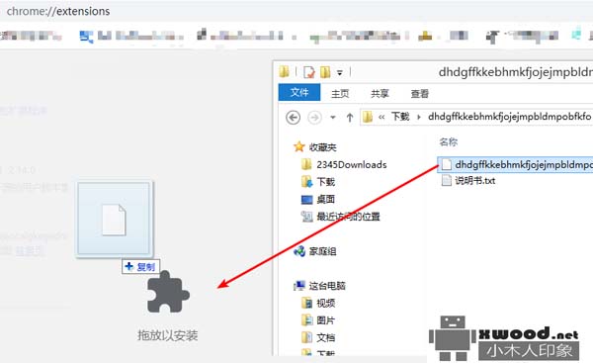Open recent locations dropdown arrow
The height and width of the screenshot is (363, 593).
pyautogui.click(x=333, y=118)
